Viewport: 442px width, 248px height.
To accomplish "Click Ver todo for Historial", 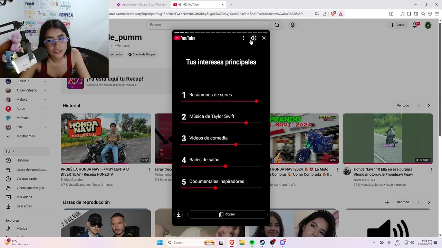I will click(403, 105).
